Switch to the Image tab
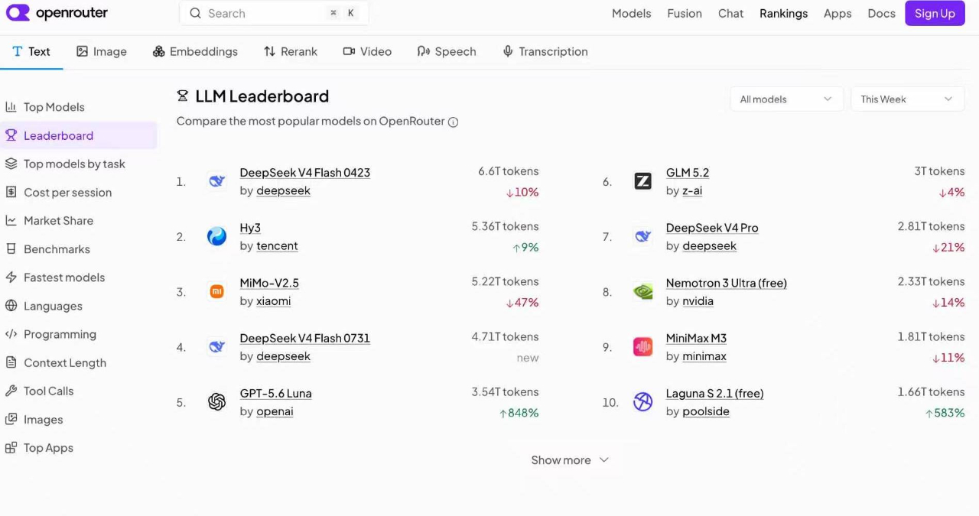This screenshot has height=516, width=979. tap(102, 51)
